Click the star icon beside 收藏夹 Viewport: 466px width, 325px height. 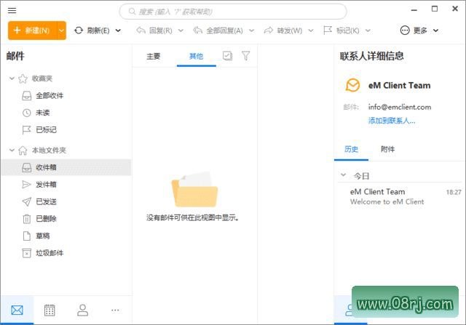[x=23, y=79]
